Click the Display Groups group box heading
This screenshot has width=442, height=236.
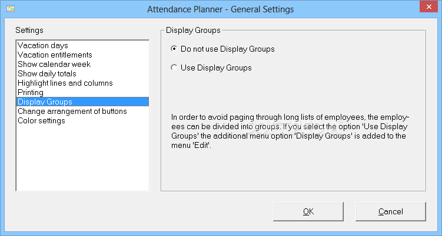pyautogui.click(x=193, y=30)
